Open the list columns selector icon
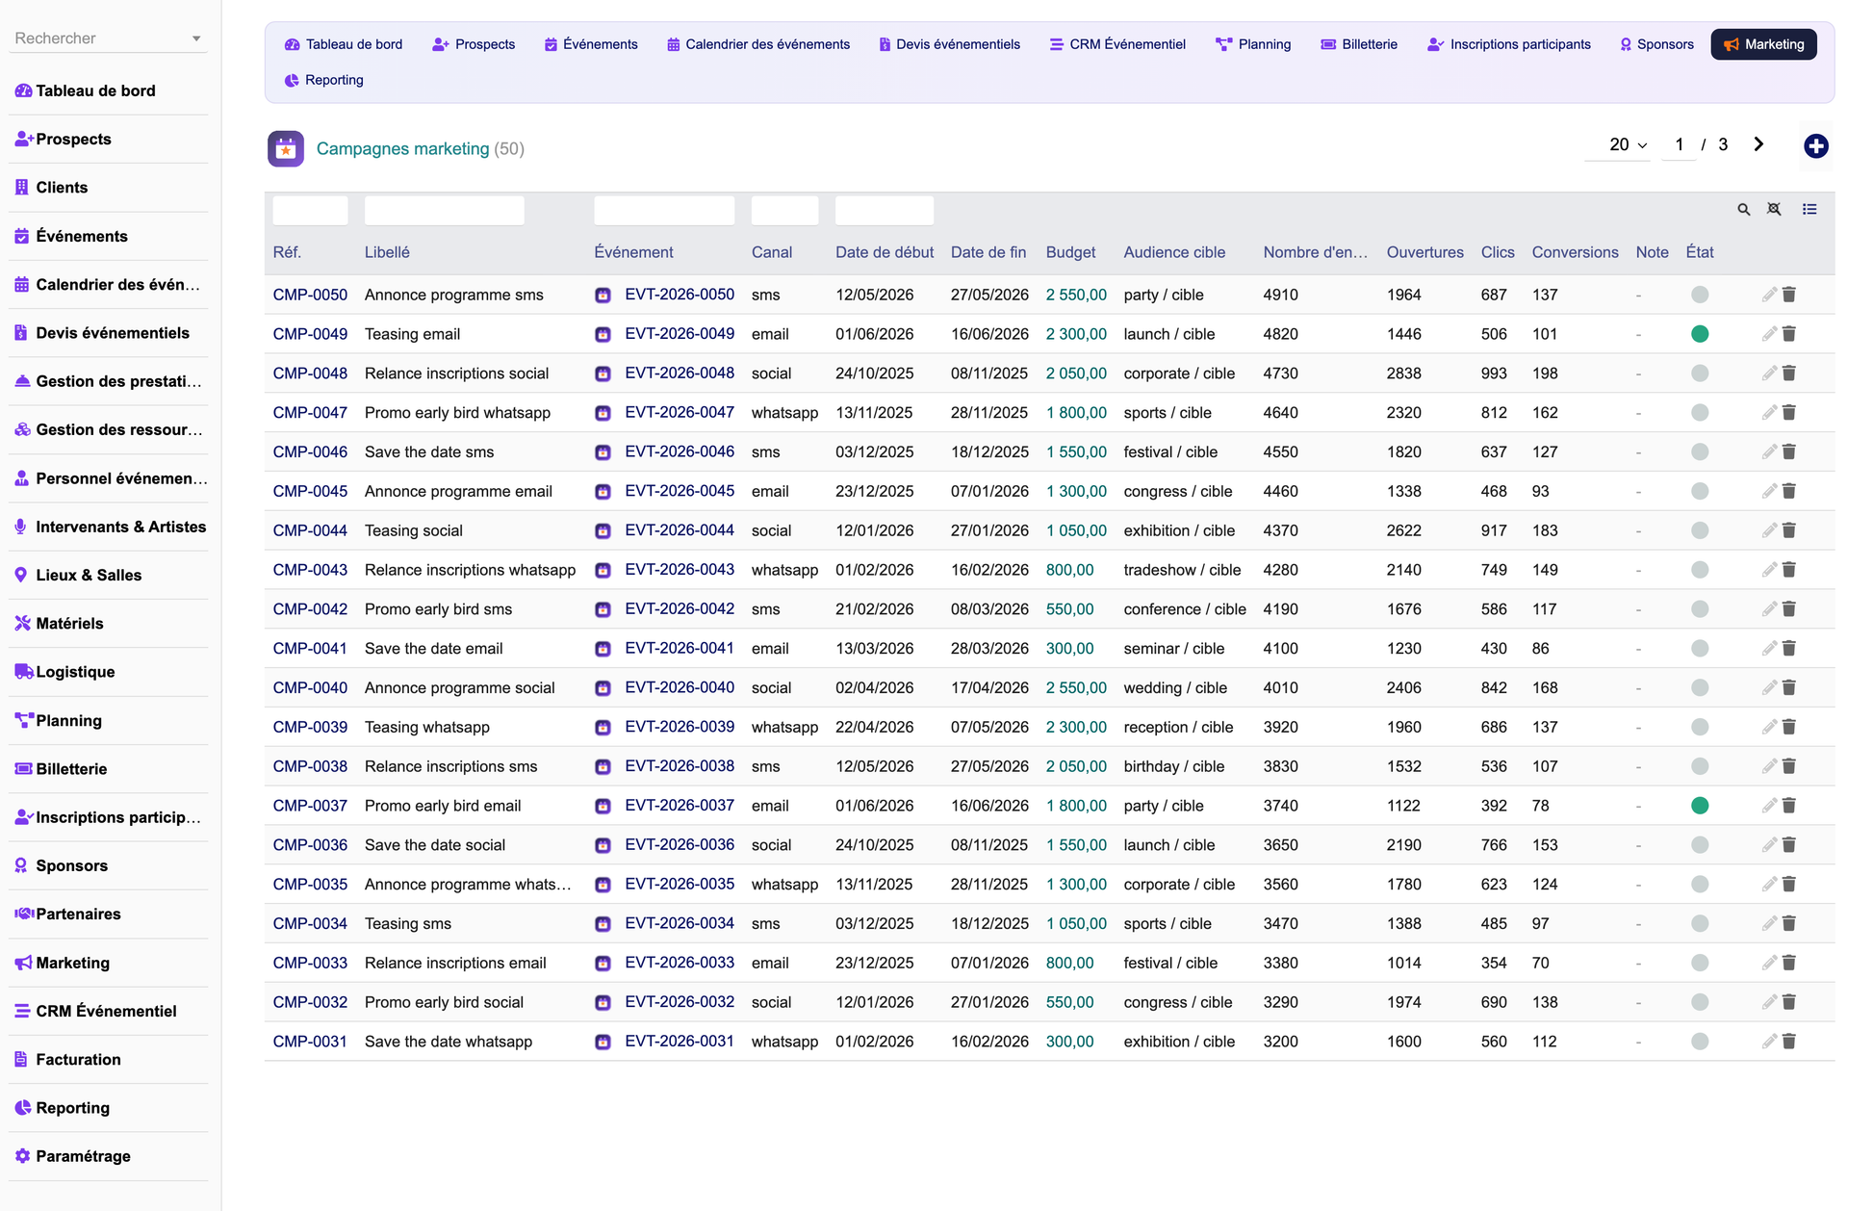 click(x=1809, y=210)
